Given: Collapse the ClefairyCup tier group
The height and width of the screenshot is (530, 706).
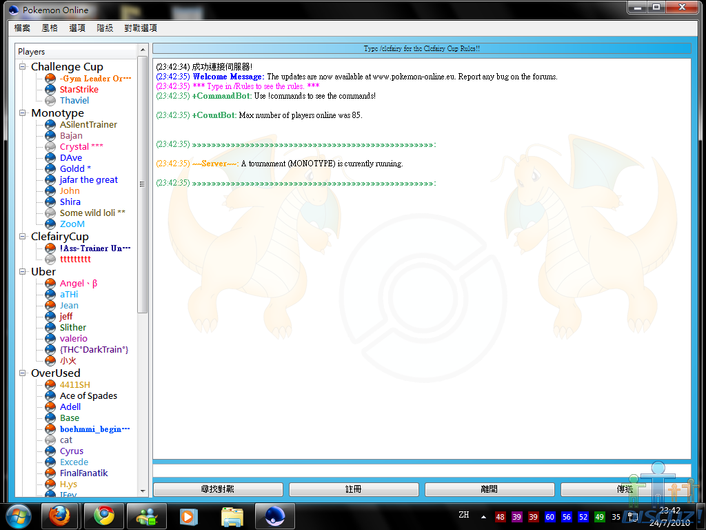Looking at the screenshot, I should (x=23, y=236).
